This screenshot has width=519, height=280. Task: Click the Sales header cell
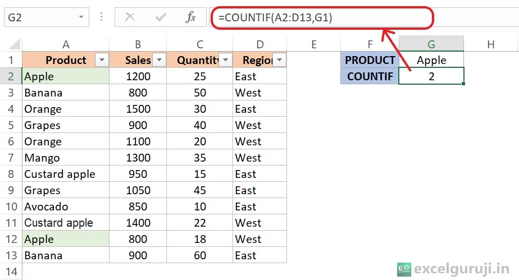(138, 60)
